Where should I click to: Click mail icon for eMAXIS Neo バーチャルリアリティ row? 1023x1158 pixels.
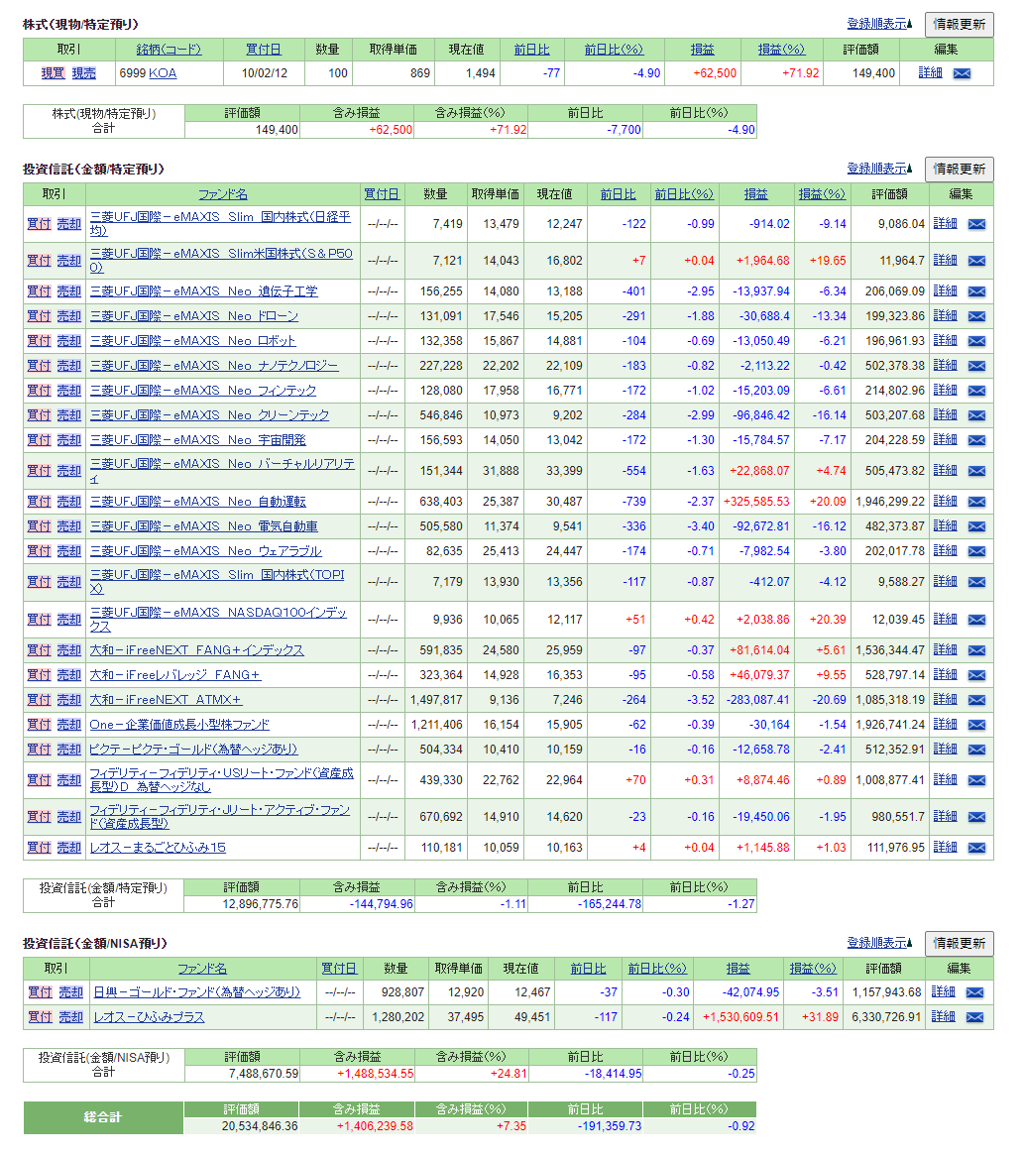pyautogui.click(x=976, y=471)
